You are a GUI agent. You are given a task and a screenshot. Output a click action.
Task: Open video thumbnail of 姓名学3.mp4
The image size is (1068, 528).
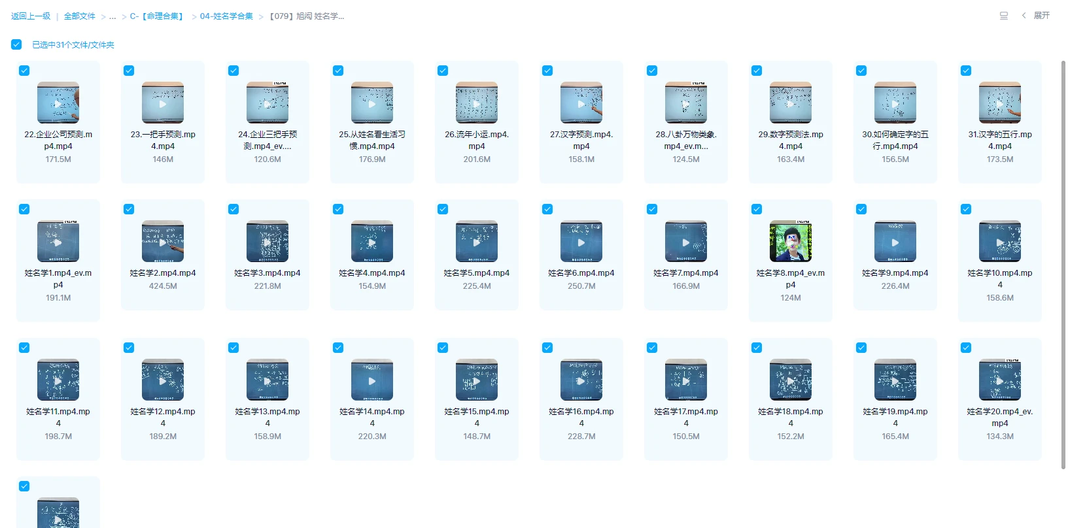(x=267, y=241)
